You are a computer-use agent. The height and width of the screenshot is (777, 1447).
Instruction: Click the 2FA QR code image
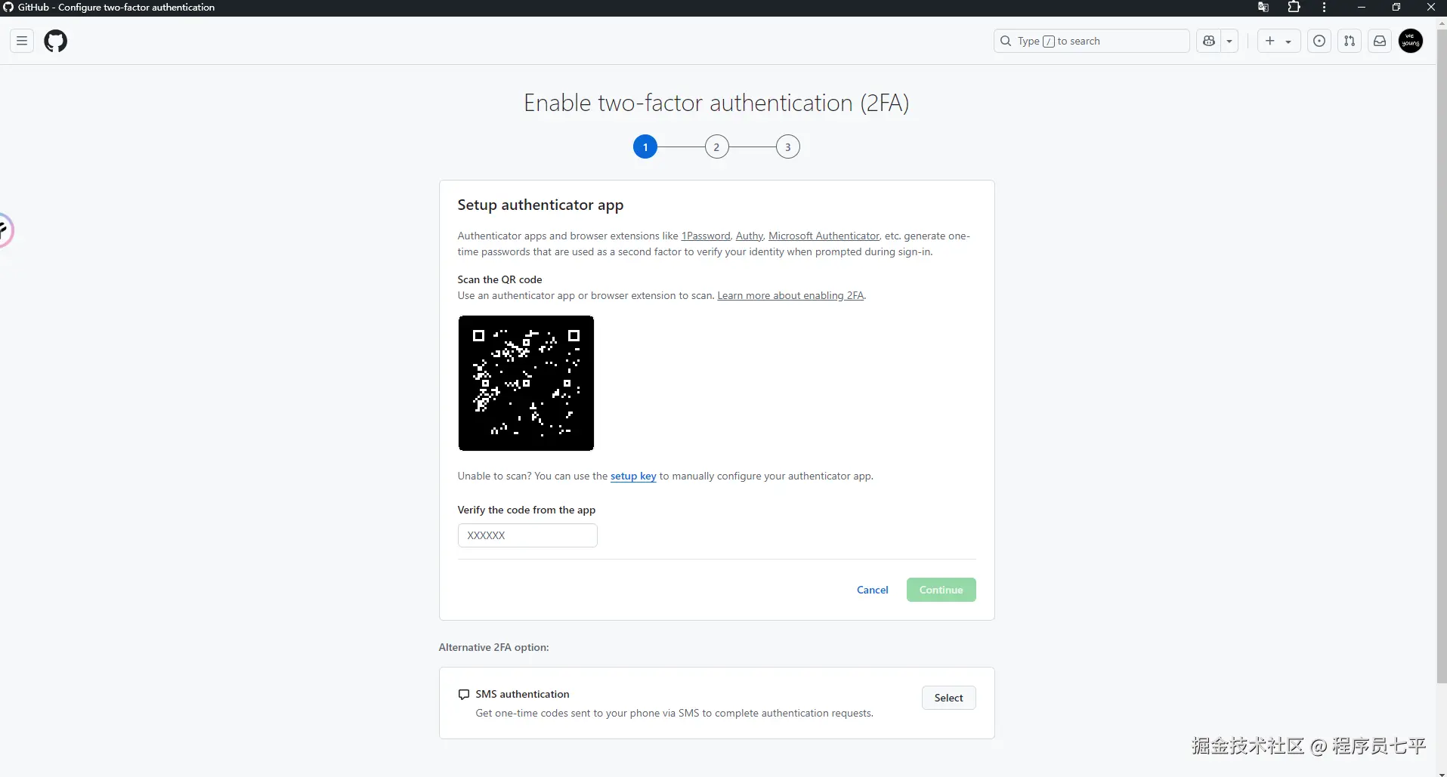click(526, 383)
